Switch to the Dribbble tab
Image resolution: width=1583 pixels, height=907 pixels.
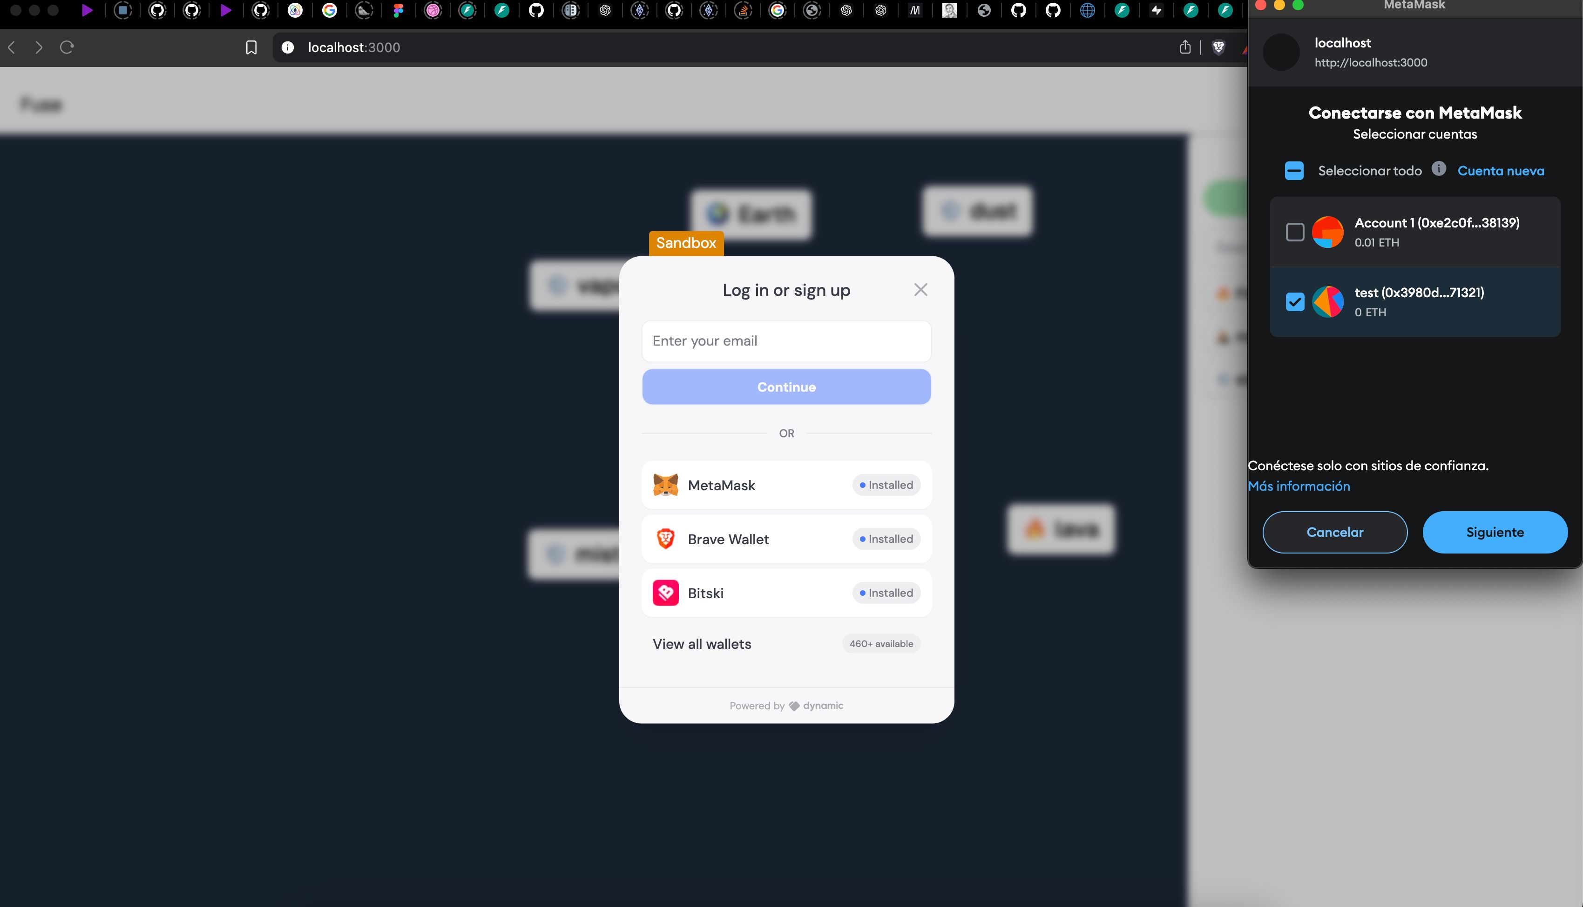433,10
